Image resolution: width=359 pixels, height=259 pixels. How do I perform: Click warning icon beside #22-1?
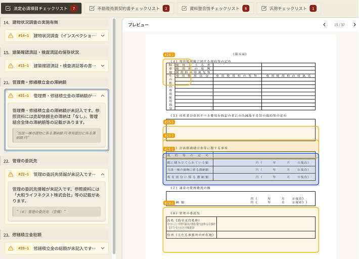[x=11, y=175]
